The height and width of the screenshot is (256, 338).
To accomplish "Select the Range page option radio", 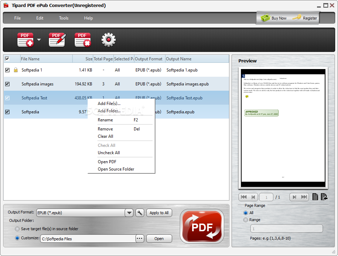I will tap(245, 220).
